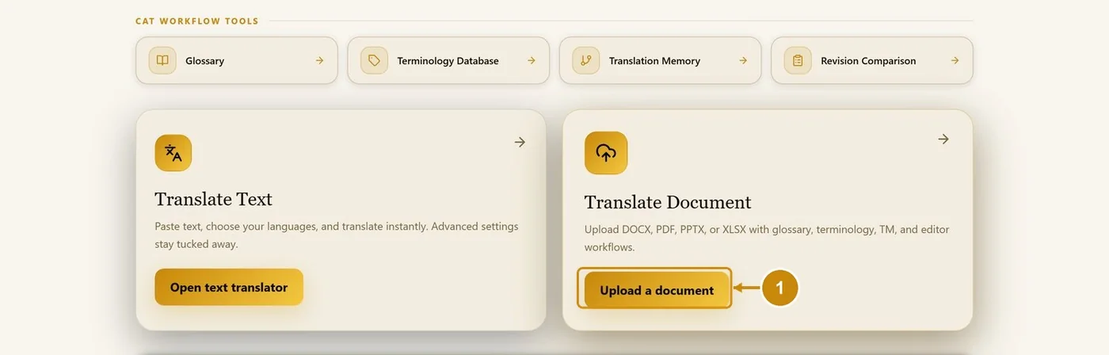Click the arrow atop Translate Document card
The height and width of the screenshot is (355, 1109).
point(943,139)
